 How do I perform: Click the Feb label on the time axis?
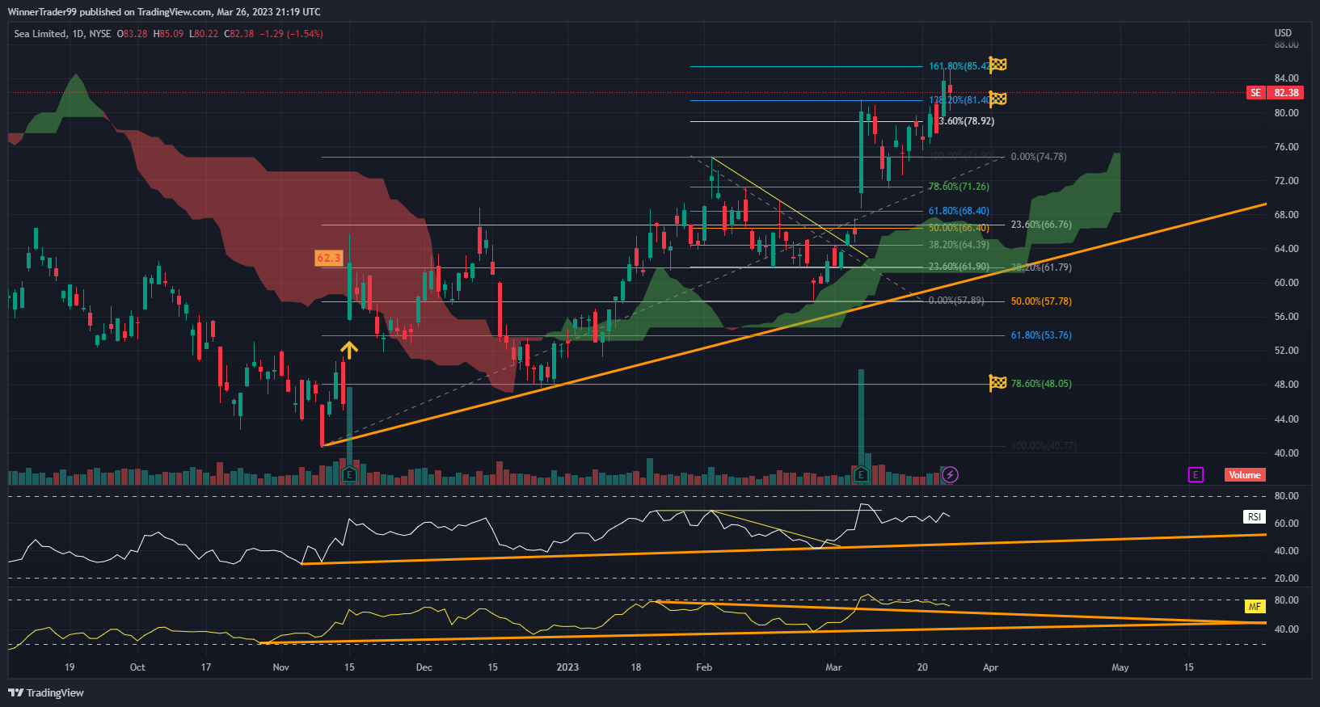[x=704, y=667]
